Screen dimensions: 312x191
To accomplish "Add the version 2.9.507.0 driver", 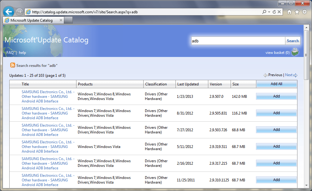I will click(x=276, y=96).
